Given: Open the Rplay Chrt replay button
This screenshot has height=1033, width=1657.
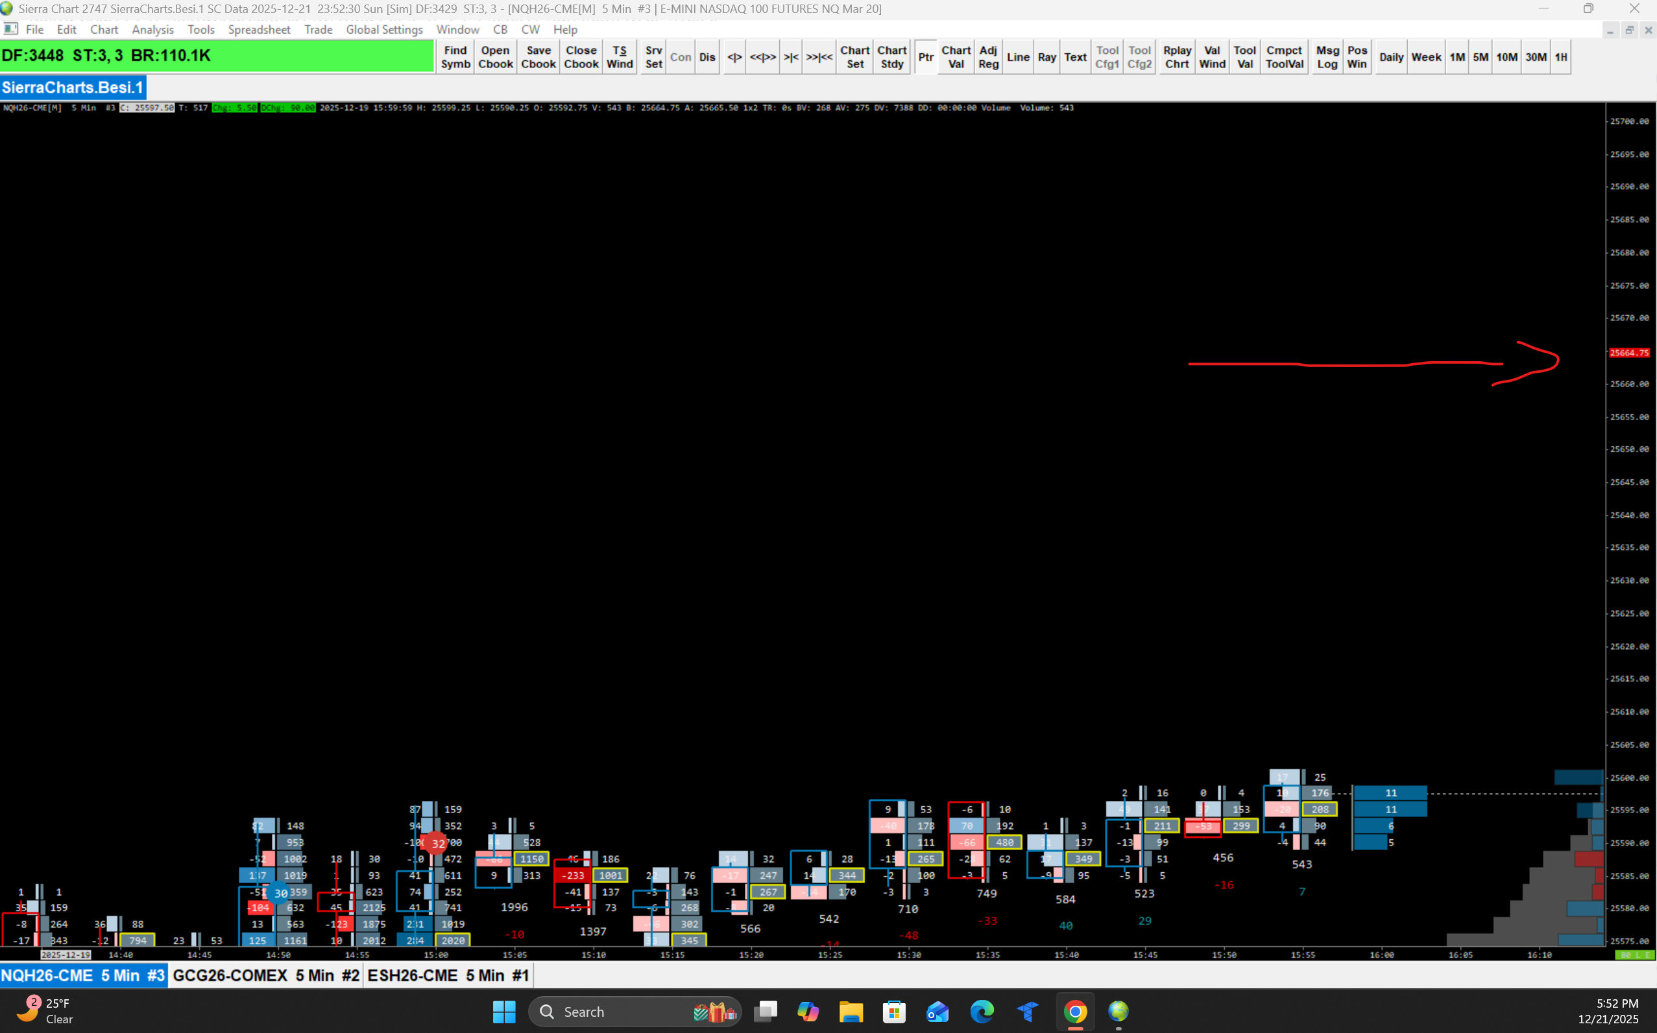Looking at the screenshot, I should click(x=1176, y=57).
